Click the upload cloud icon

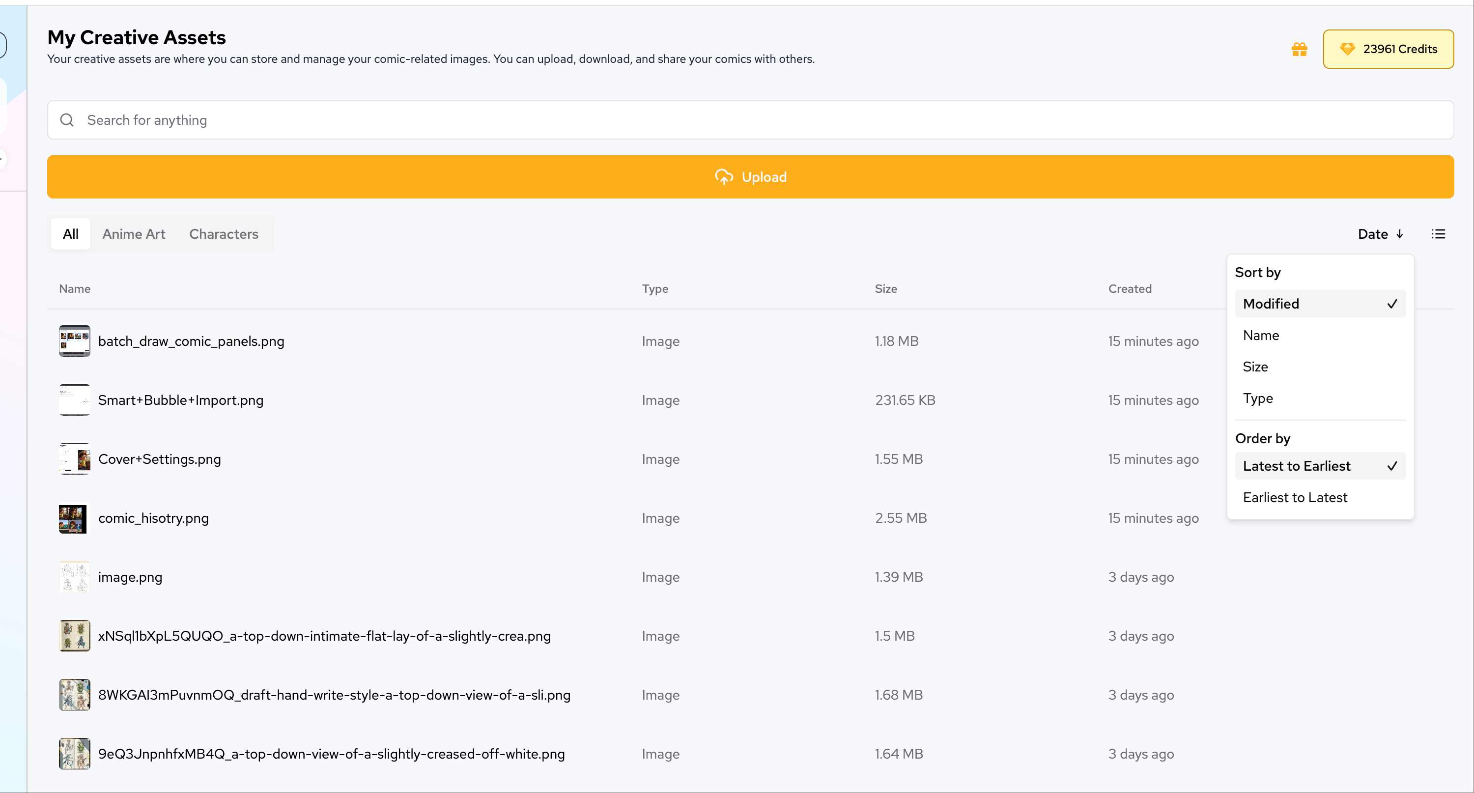[x=724, y=177]
